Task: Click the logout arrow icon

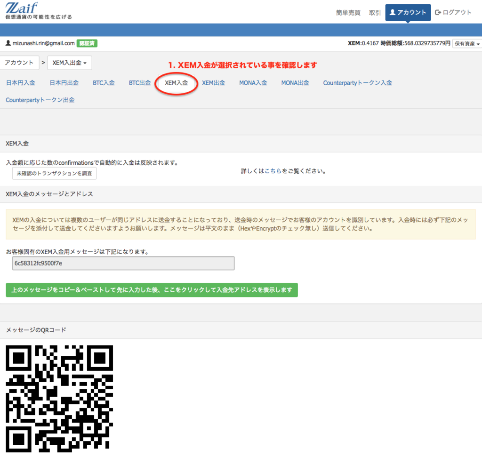Action: (438, 12)
